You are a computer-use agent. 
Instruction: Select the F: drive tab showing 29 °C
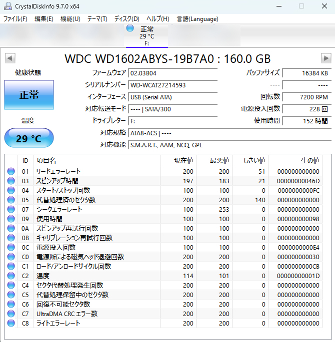tap(146, 36)
